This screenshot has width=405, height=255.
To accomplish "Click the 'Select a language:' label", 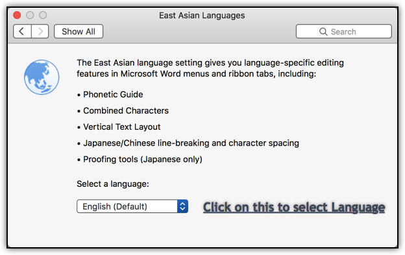I will coord(113,184).
